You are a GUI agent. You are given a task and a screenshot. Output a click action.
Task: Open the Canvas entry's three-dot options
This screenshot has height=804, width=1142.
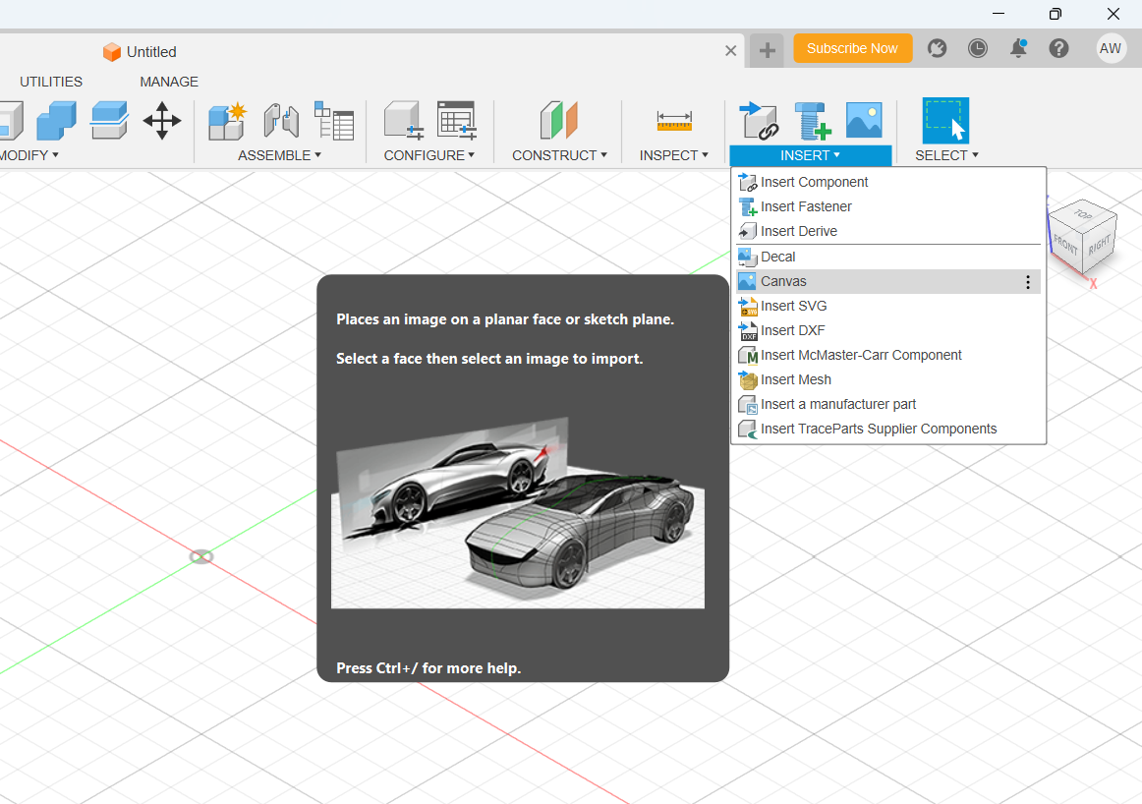point(1028,282)
